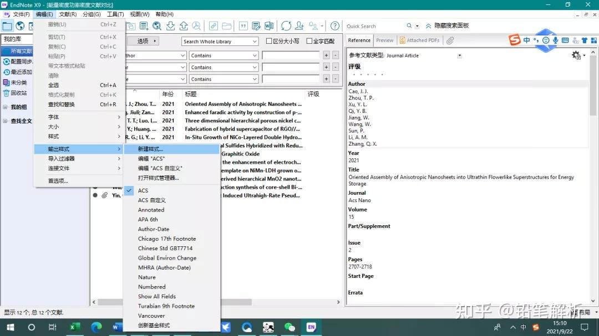Launch Excel from the Windows taskbar
Screen dimensions: 599x336
(74, 327)
